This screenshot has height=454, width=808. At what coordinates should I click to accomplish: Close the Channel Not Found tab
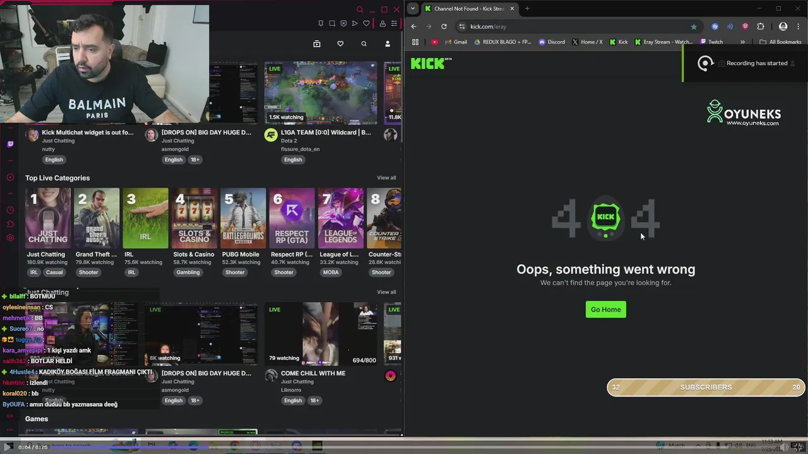pyautogui.click(x=512, y=9)
